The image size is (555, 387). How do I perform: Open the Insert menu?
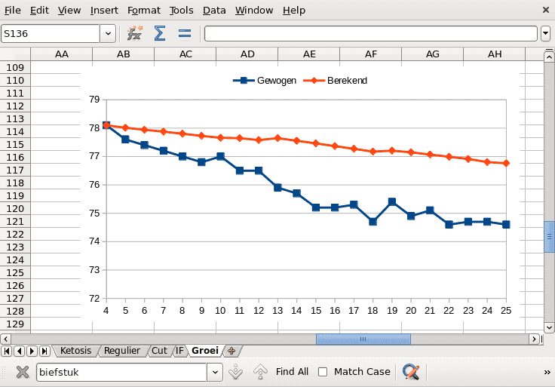click(104, 11)
